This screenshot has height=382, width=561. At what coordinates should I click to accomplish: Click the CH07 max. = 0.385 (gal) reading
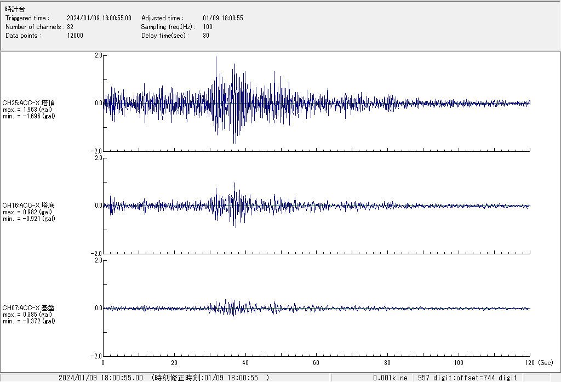click(x=28, y=315)
